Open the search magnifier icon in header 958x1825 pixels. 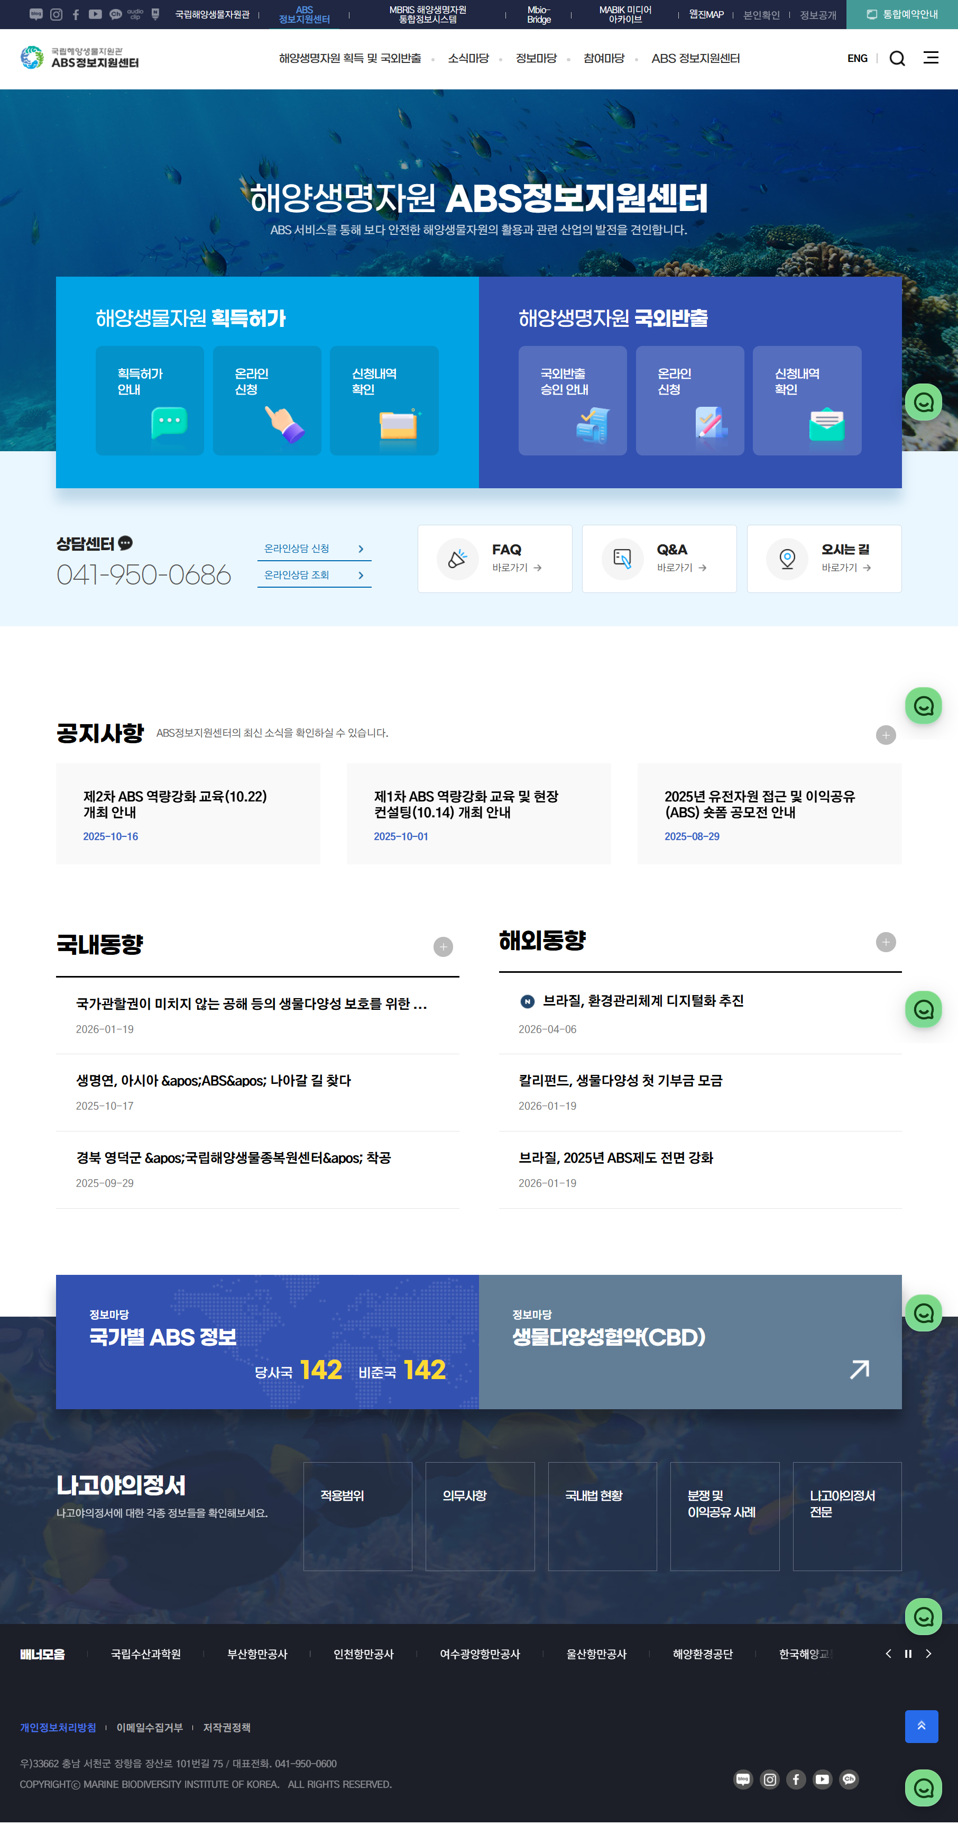[897, 59]
